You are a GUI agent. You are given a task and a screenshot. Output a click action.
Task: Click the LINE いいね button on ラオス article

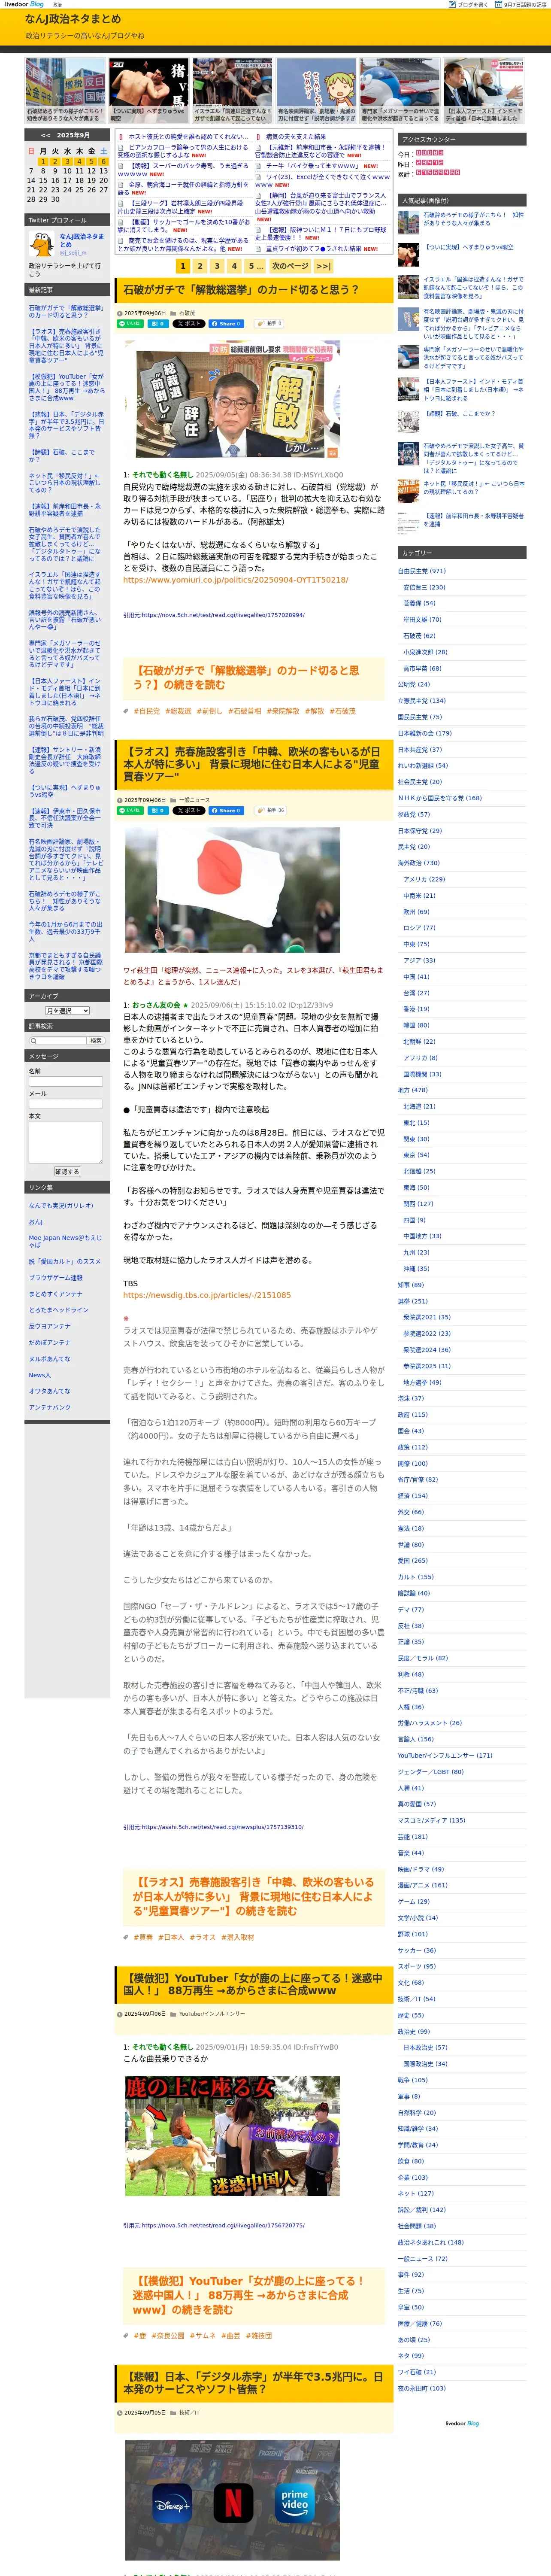click(x=130, y=810)
